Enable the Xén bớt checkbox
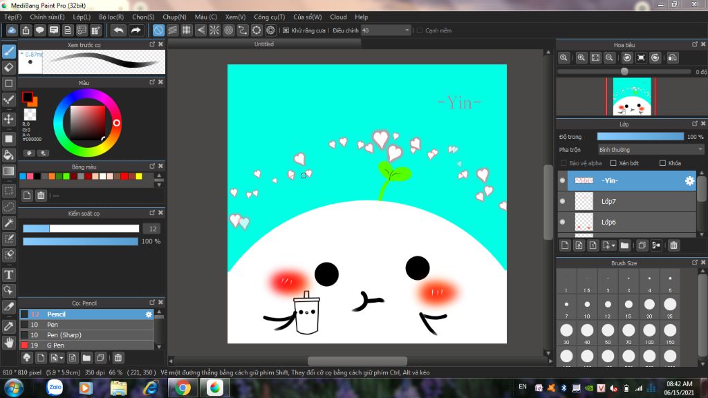 click(x=613, y=163)
